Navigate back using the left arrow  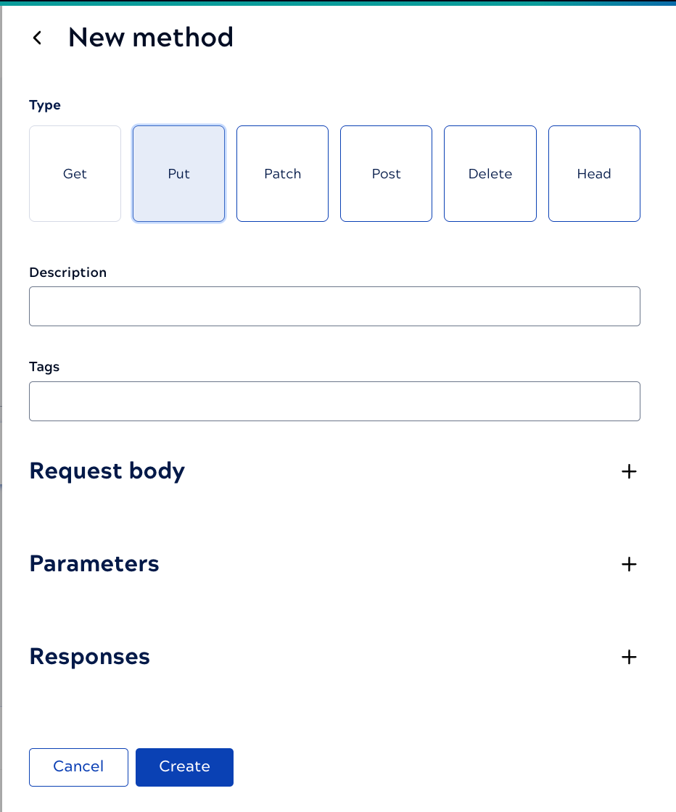point(37,38)
